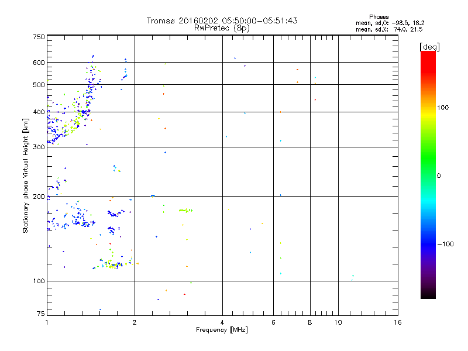Click the 'mean, sd,O: -98.5, 18.2' line
The image size is (468, 351).
tap(390, 23)
